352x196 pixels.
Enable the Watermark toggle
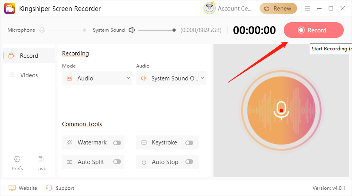[117, 143]
